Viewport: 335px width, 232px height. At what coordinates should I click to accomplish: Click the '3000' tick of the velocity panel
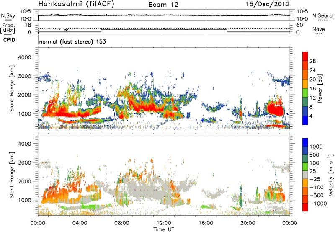pos(25,162)
